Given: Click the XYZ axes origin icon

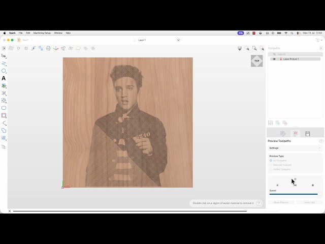Looking at the screenshot, I should pos(56,48).
